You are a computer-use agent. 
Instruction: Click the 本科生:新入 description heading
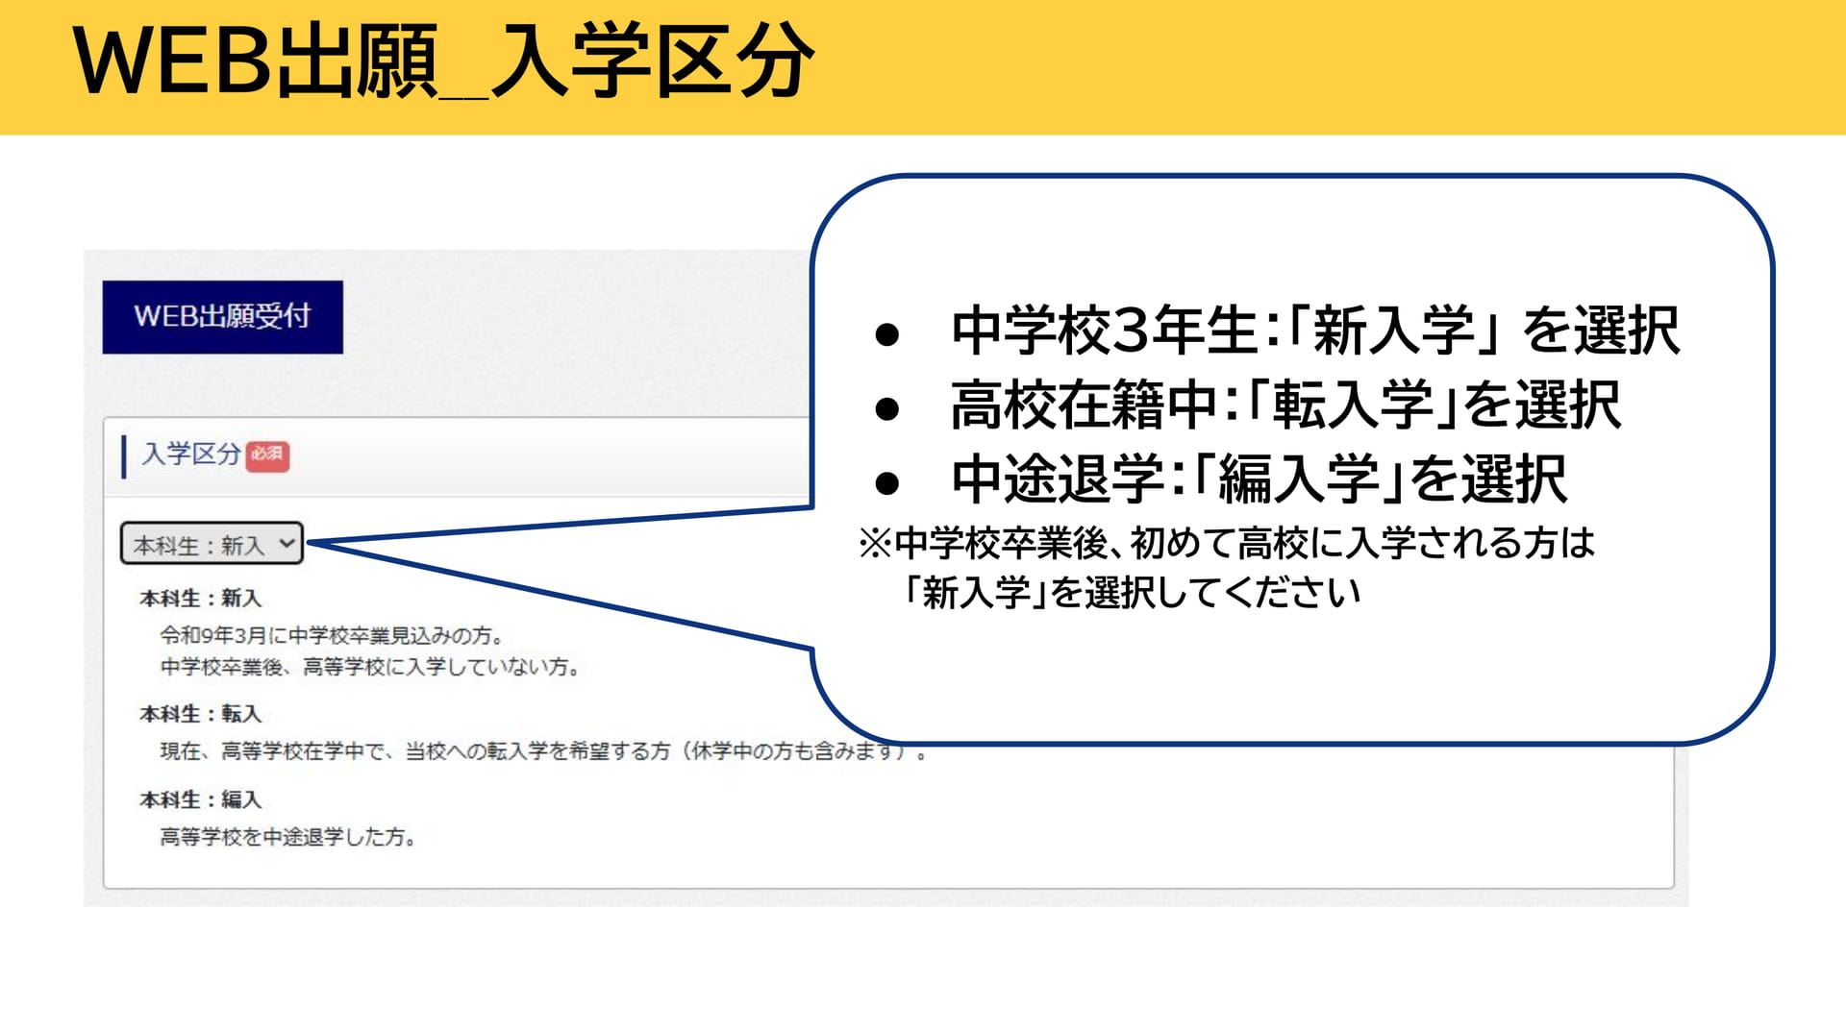coord(200,599)
